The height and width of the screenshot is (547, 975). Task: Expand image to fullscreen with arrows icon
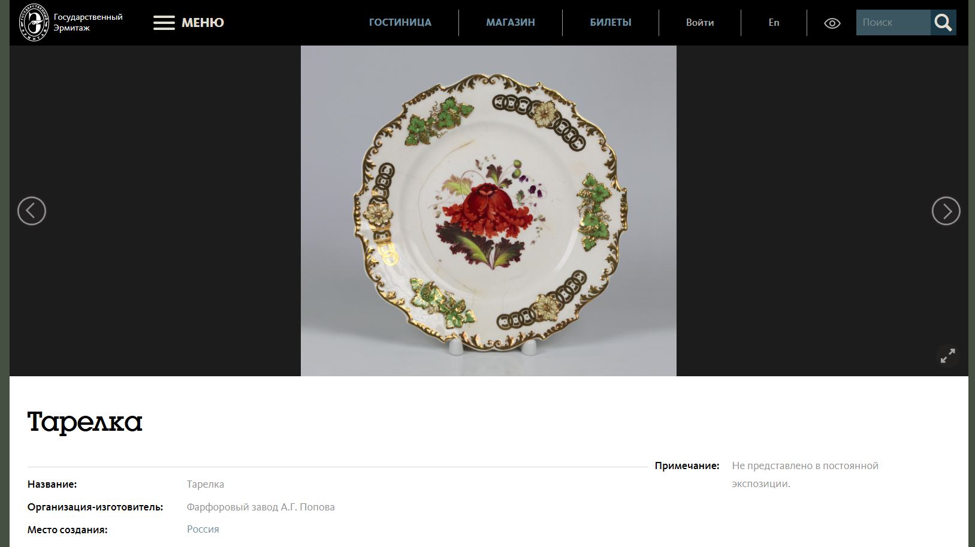click(x=948, y=356)
